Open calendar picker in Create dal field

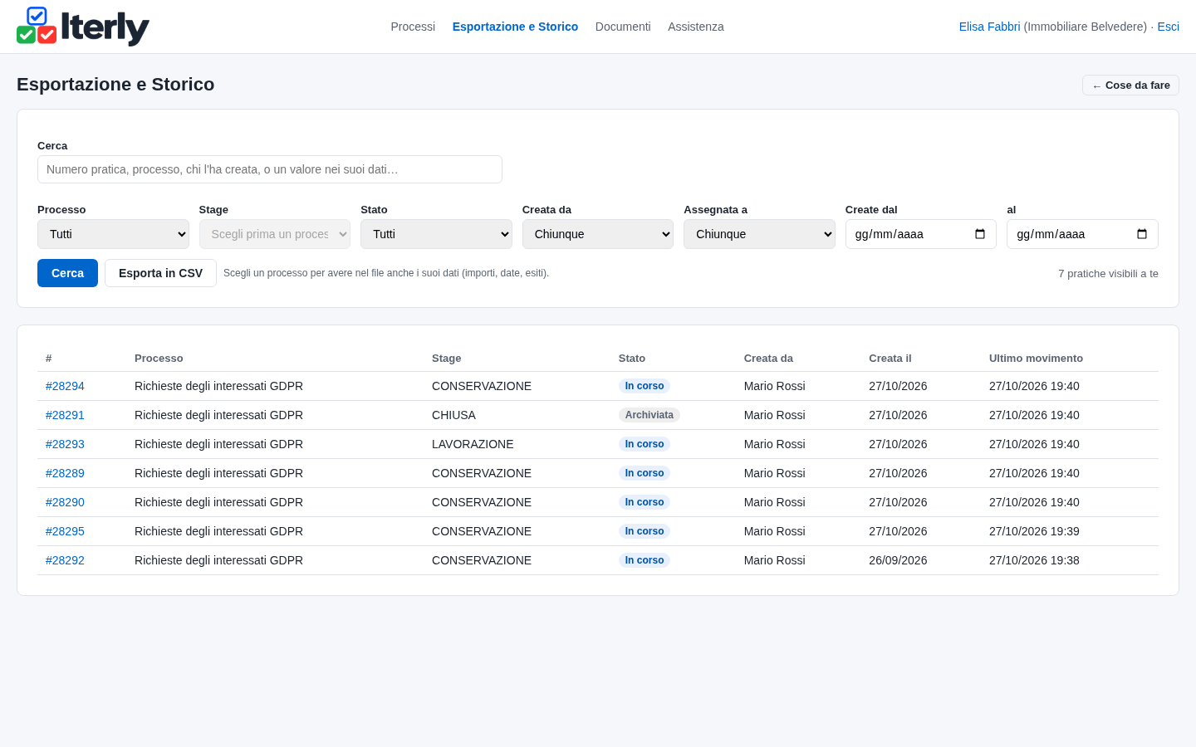tap(980, 234)
